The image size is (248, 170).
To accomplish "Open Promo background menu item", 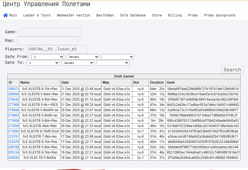I will (220, 15).
